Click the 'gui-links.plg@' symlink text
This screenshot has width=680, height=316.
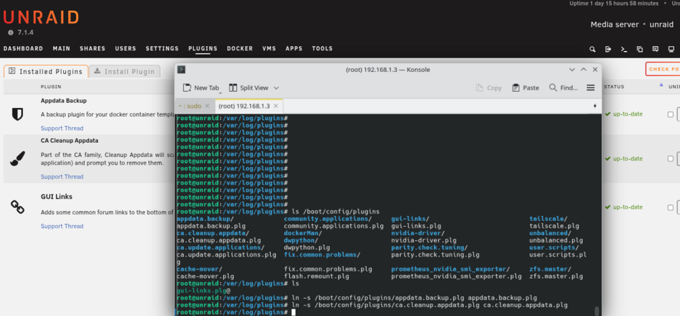click(203, 290)
